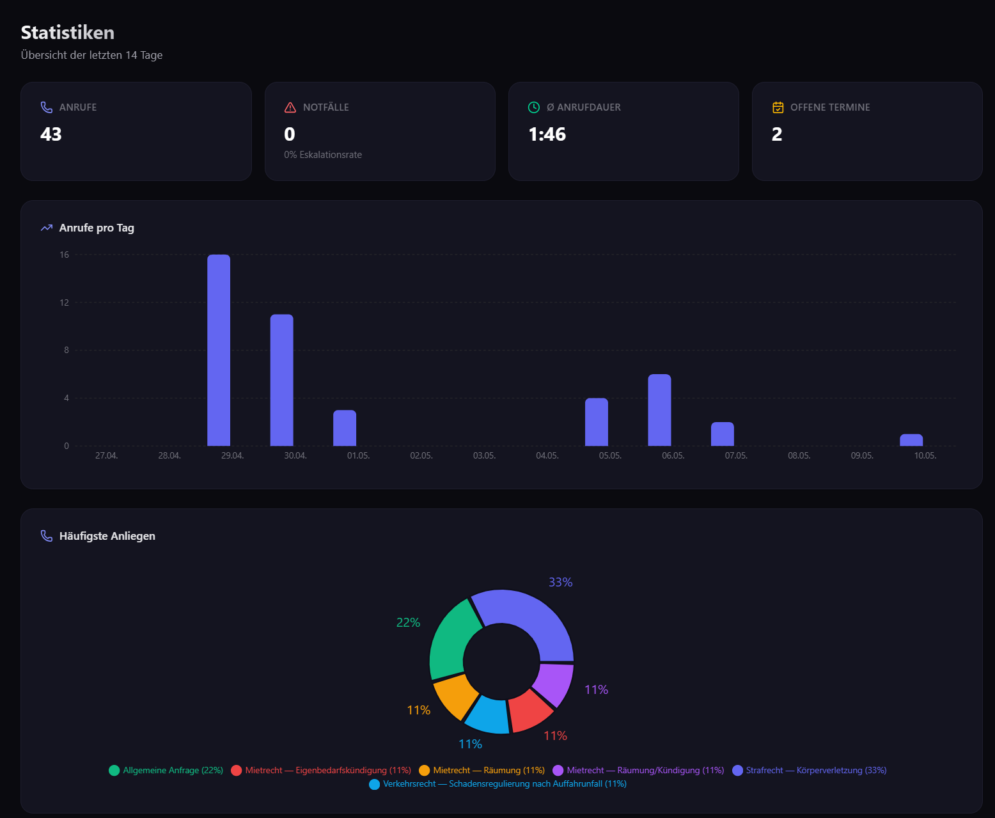The width and height of the screenshot is (995, 818).
Task: Click the 30.04. bar in the chart
Action: click(282, 380)
